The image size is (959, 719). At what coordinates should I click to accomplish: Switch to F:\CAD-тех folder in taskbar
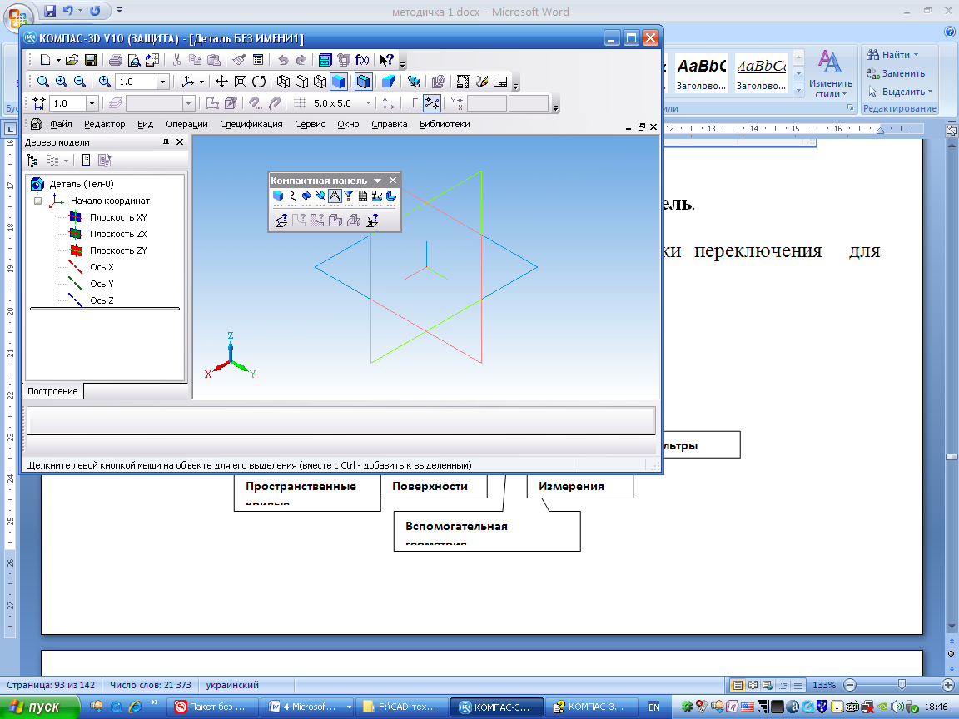point(402,707)
